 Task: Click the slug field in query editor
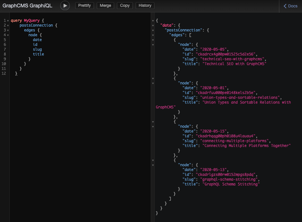click(37, 49)
